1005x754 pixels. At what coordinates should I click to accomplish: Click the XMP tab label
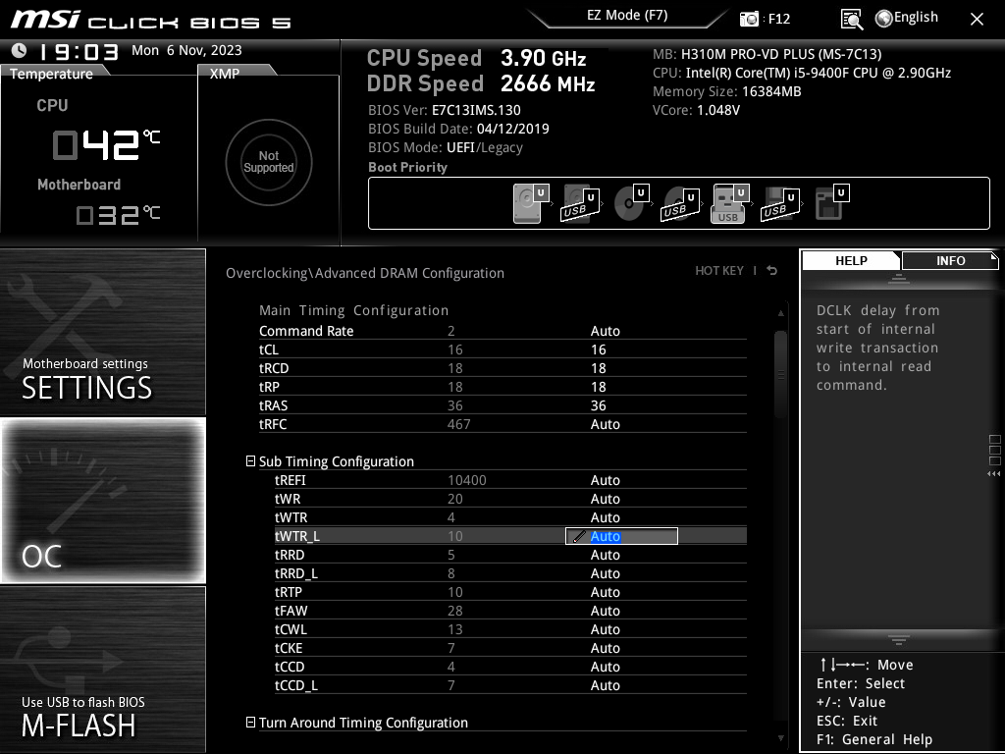[225, 74]
